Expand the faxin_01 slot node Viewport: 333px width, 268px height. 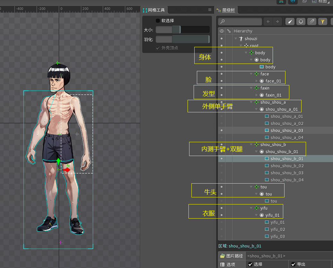[257, 95]
